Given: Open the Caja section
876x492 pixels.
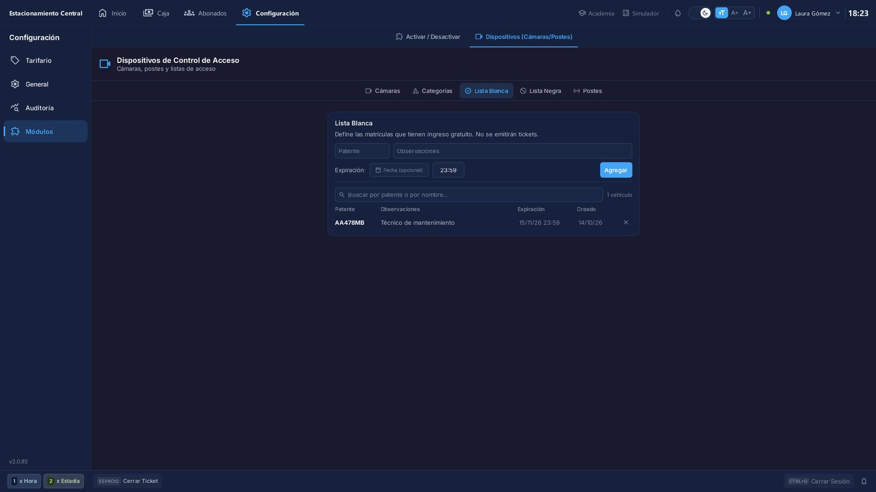Looking at the screenshot, I should (x=156, y=13).
